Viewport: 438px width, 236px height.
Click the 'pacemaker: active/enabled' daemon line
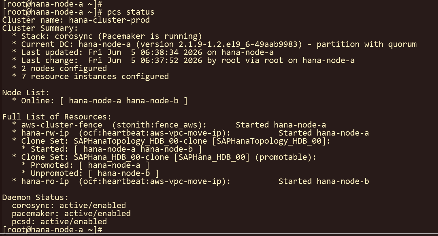pyautogui.click(x=71, y=214)
